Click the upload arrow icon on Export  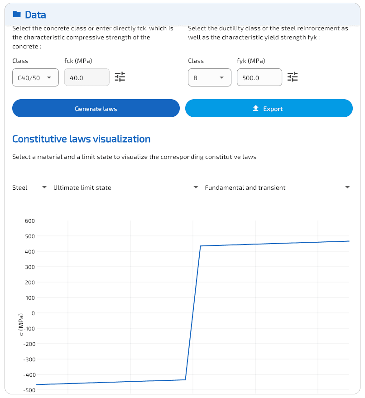[x=255, y=109]
